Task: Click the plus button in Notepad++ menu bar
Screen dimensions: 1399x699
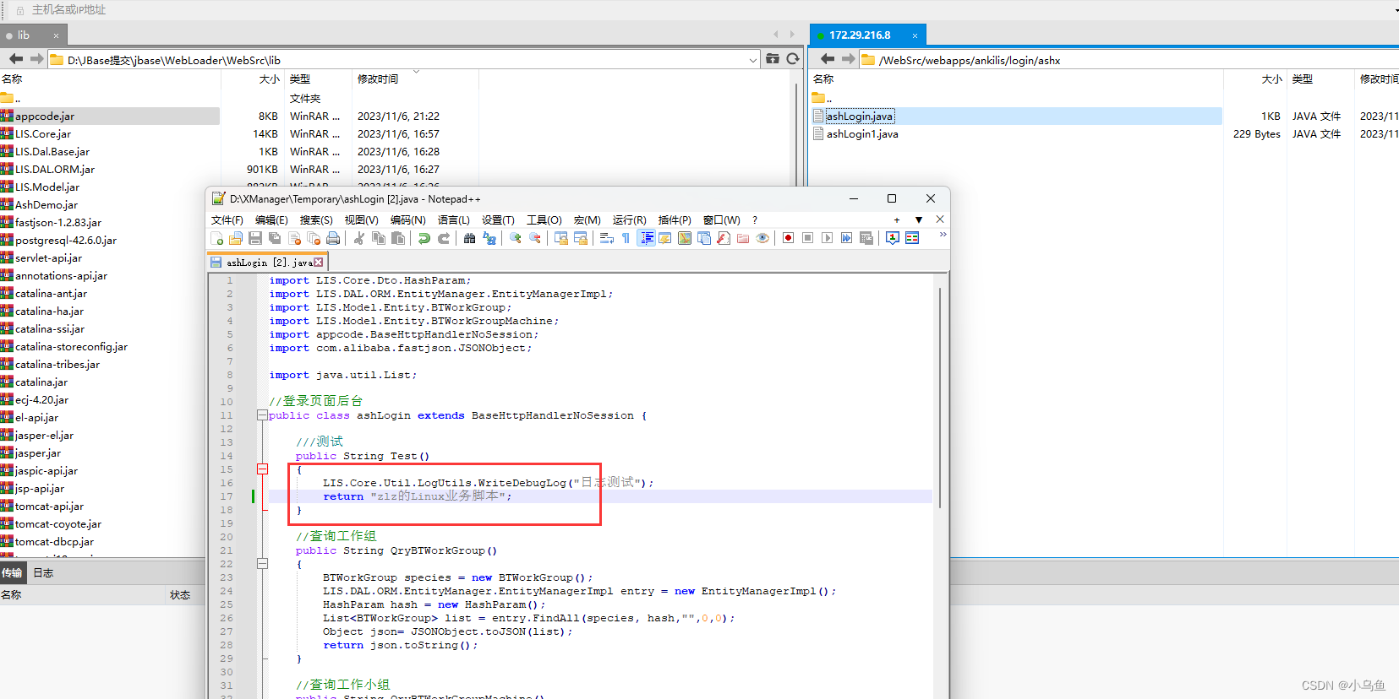Action: (x=897, y=220)
